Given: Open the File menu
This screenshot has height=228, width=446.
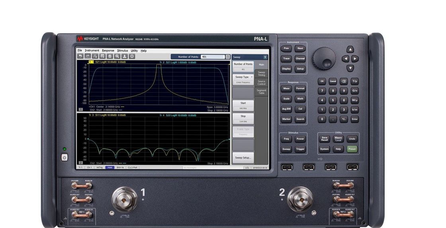Looking at the screenshot, I should tap(80, 50).
